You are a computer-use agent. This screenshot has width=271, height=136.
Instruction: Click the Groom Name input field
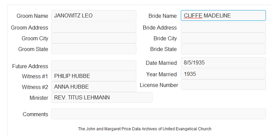pos(94,15)
